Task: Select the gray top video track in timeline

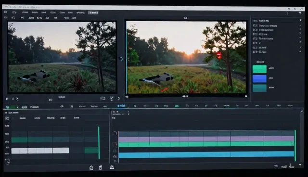Action: [x=206, y=134]
